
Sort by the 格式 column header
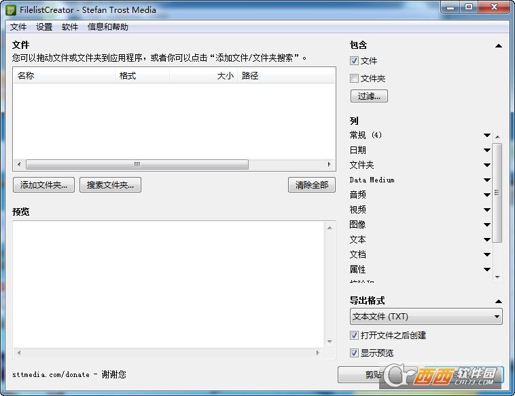coord(142,76)
